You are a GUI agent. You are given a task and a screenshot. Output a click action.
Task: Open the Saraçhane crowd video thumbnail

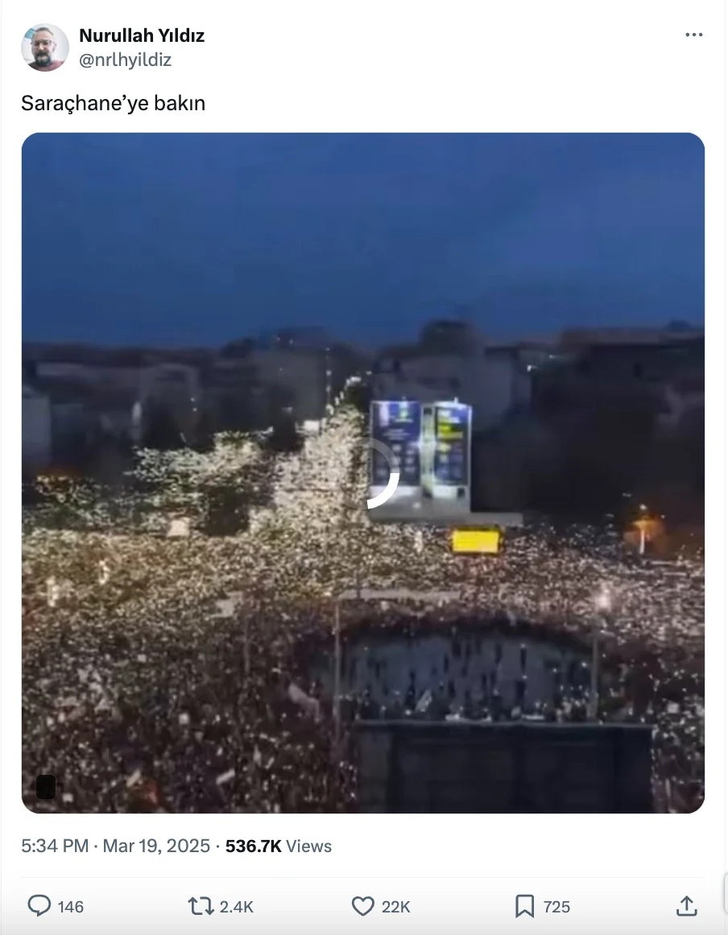pyautogui.click(x=363, y=473)
